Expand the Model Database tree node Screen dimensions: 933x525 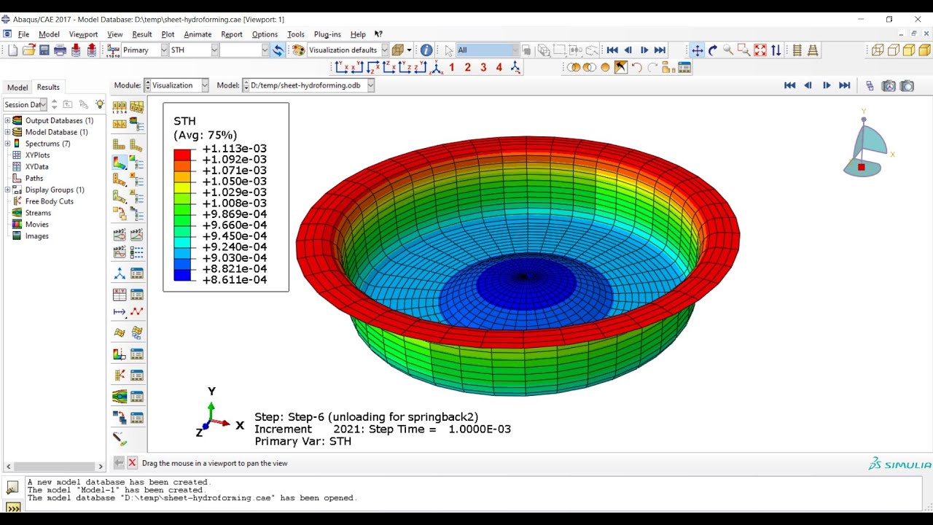click(x=7, y=132)
